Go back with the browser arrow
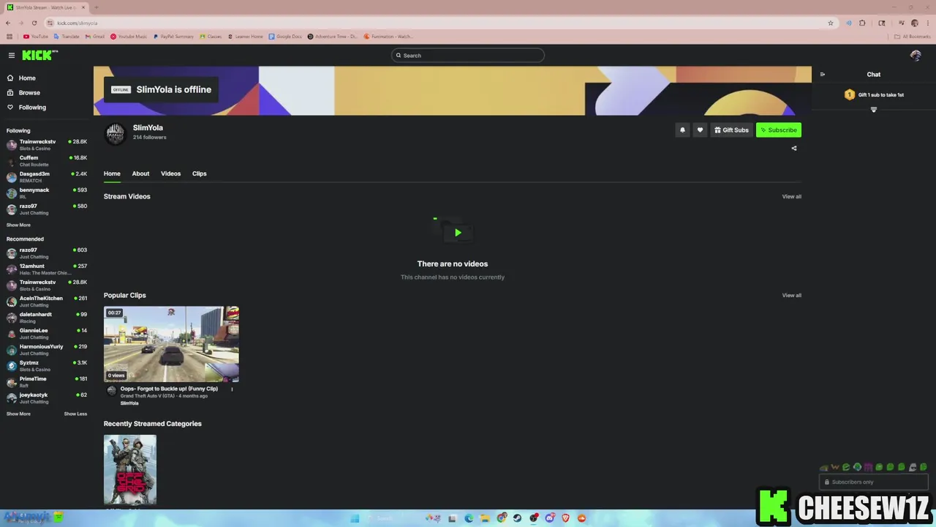The width and height of the screenshot is (936, 527). pyautogui.click(x=8, y=23)
